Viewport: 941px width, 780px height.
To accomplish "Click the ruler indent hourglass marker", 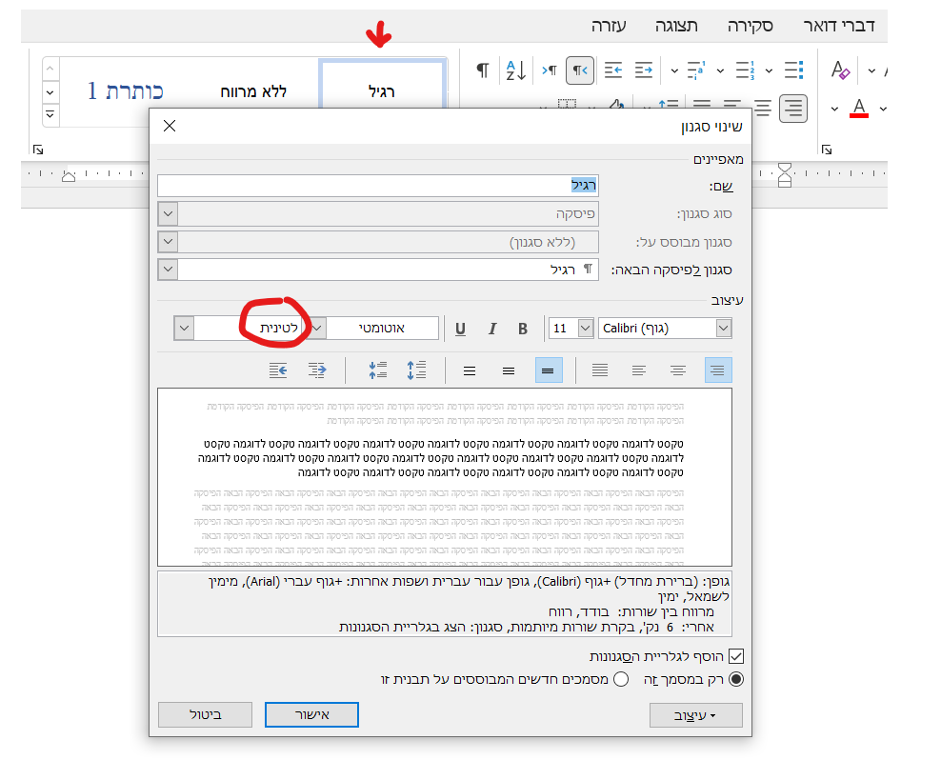I will pyautogui.click(x=785, y=174).
